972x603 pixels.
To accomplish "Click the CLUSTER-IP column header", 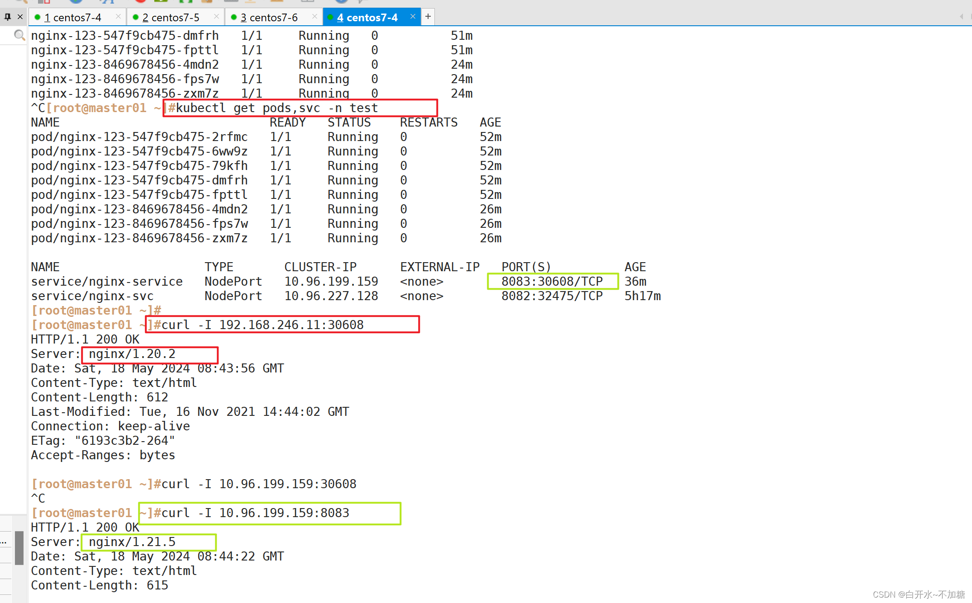I will click(320, 267).
